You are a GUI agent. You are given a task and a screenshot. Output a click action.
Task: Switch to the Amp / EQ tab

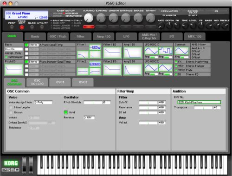[x=103, y=37]
